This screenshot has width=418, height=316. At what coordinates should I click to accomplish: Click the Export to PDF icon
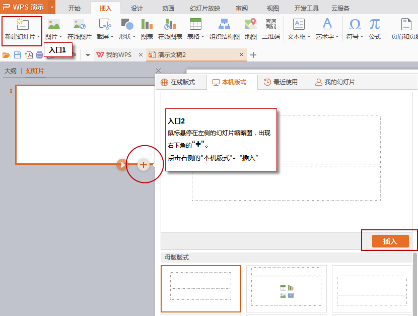point(29,55)
